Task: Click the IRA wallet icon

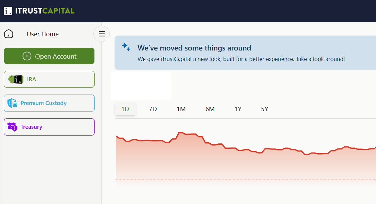Action: click(16, 79)
